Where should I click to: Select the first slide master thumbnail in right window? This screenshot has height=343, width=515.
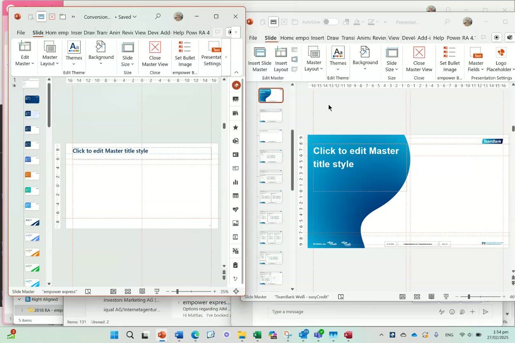point(271,95)
